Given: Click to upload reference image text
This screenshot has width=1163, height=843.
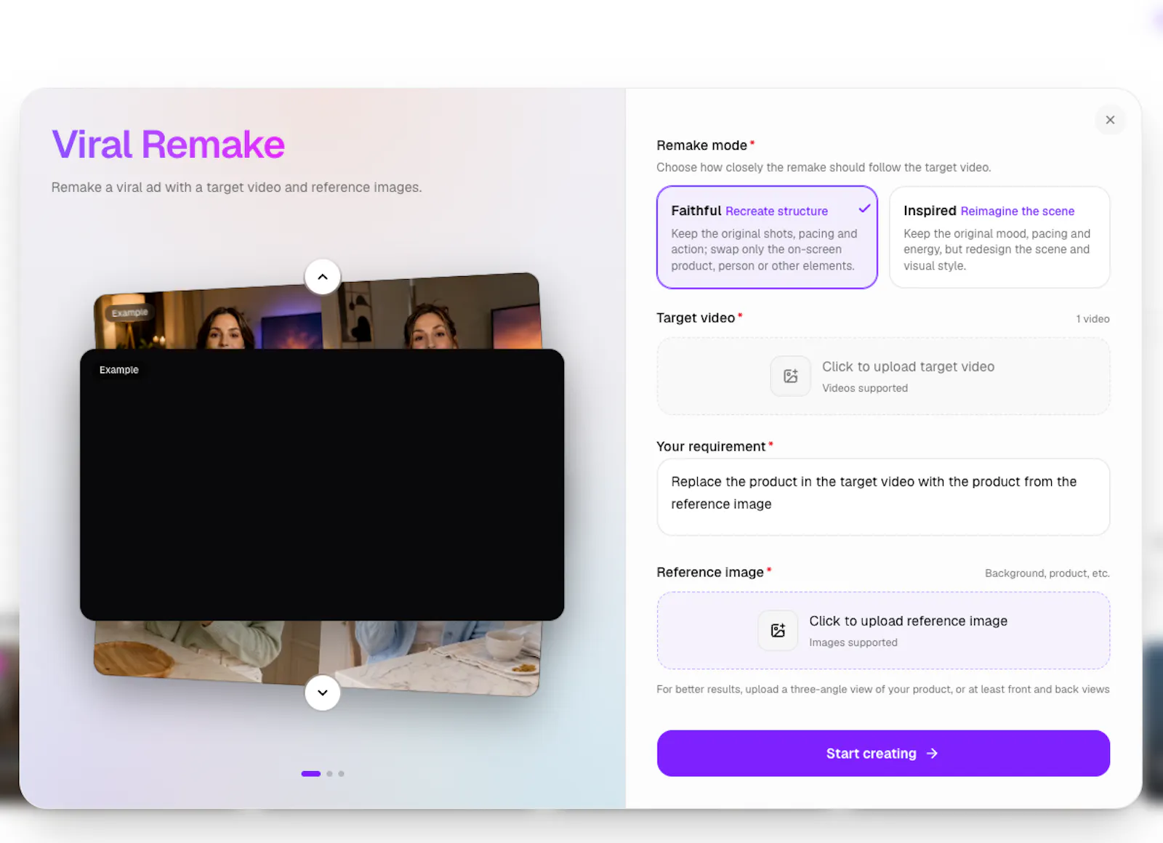Looking at the screenshot, I should pyautogui.click(x=908, y=621).
